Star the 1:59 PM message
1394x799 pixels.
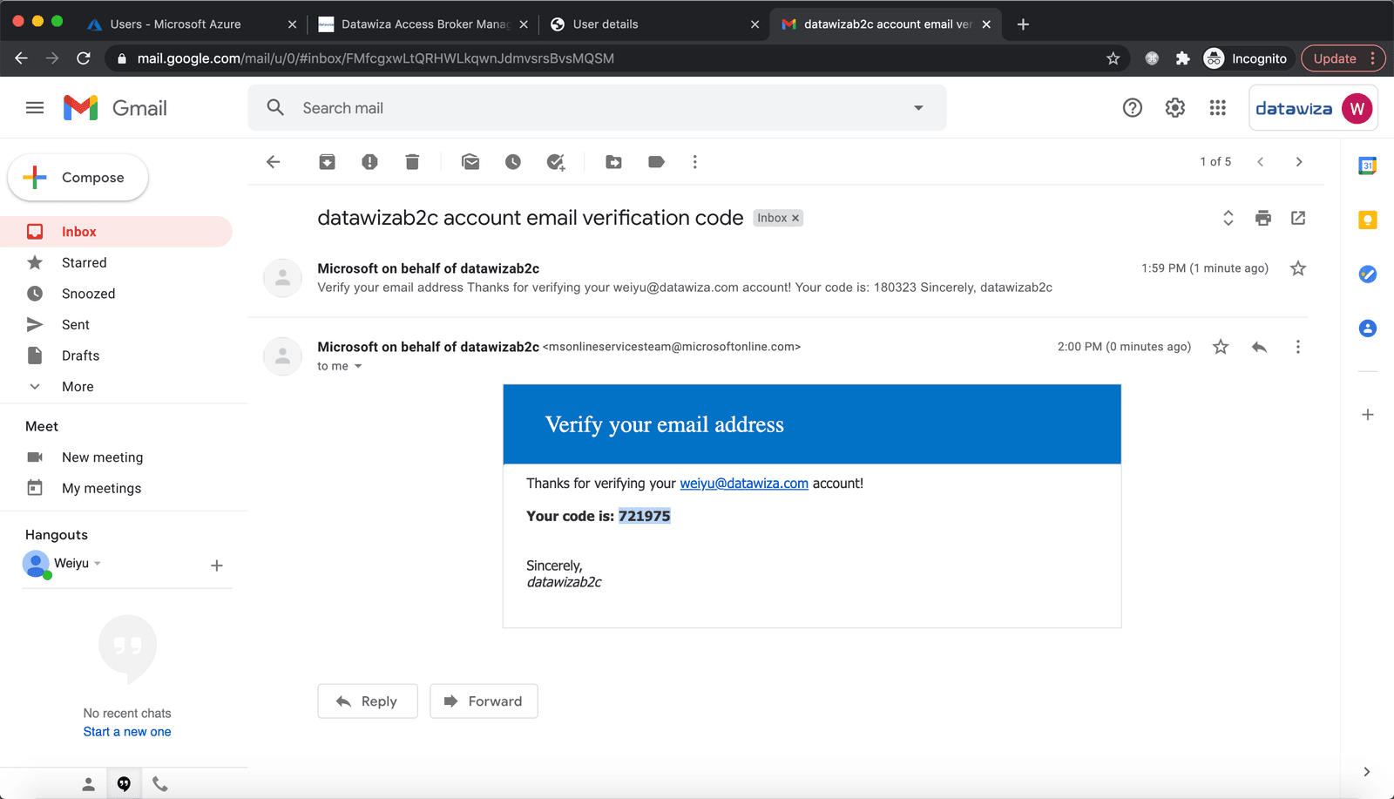click(x=1298, y=268)
